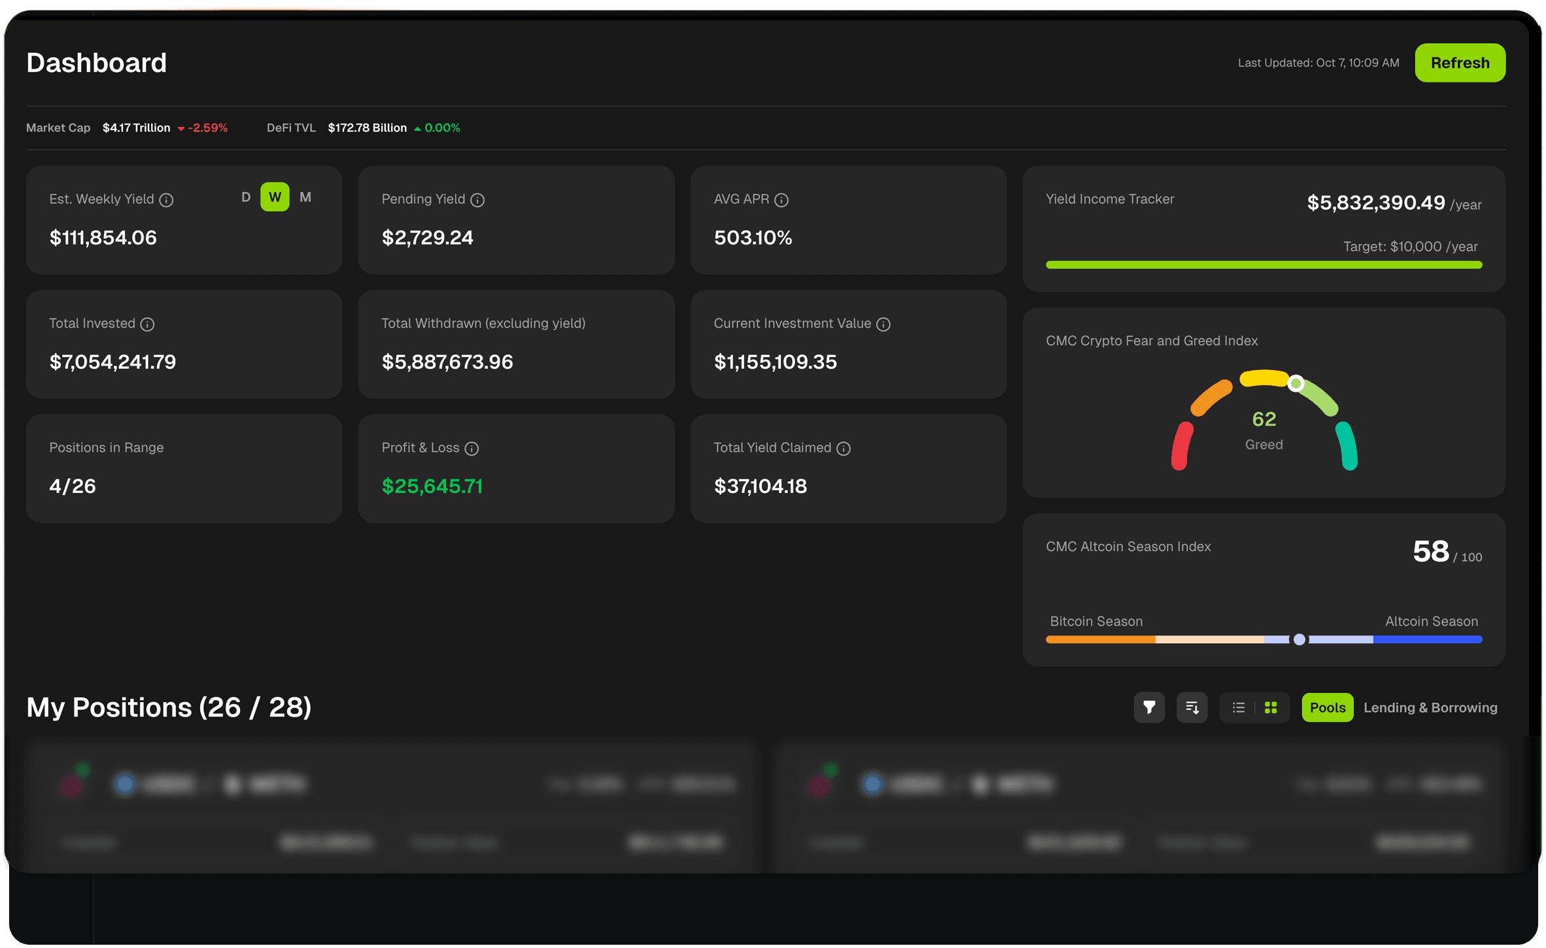Click the Current Investment Value info icon
This screenshot has height=948, width=1546.
coord(884,324)
